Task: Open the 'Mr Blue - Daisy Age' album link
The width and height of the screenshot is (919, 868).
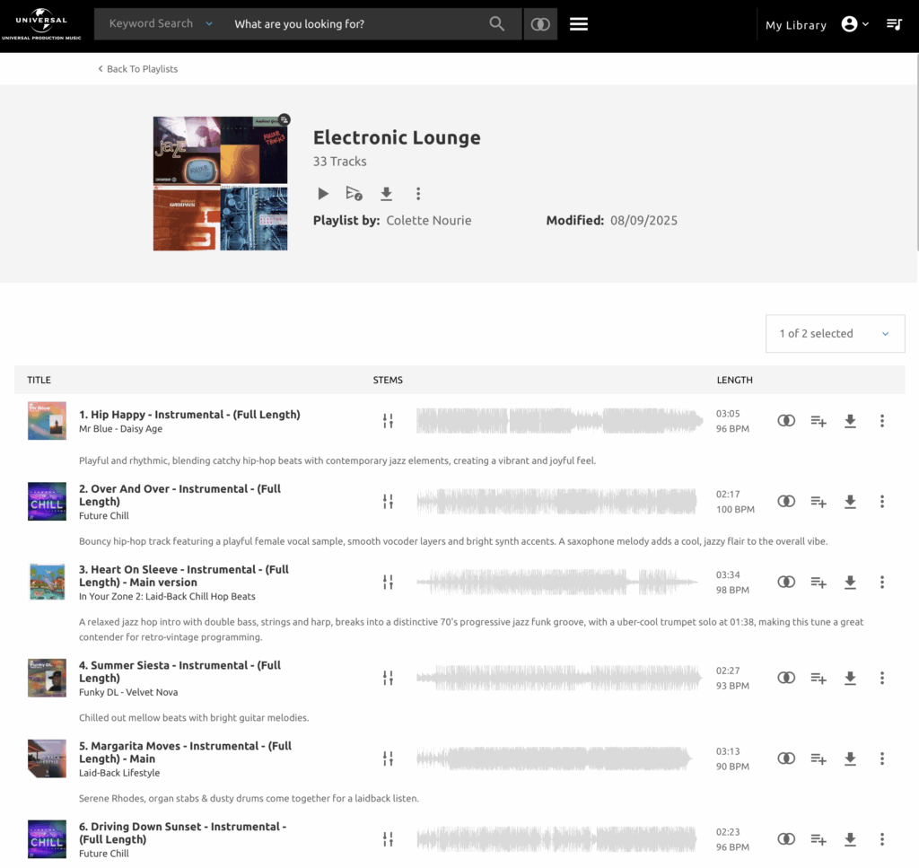Action: [121, 429]
